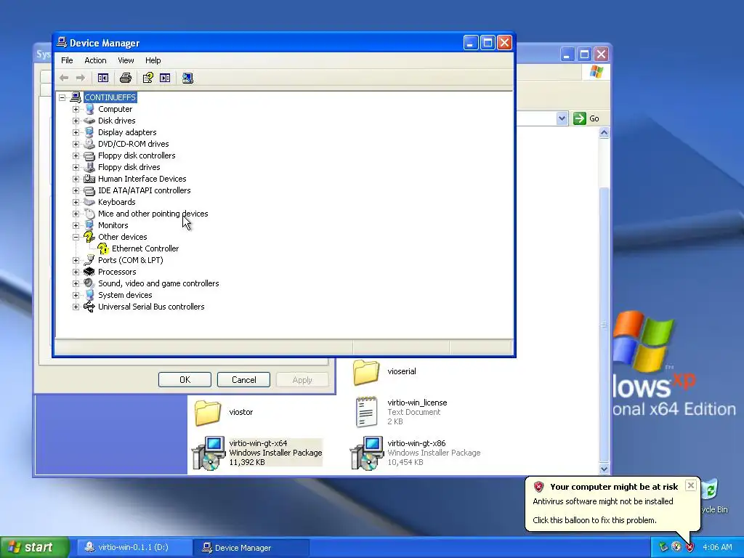Click Explorer scrollbar up arrow
This screenshot has height=558, width=744.
tap(604, 133)
